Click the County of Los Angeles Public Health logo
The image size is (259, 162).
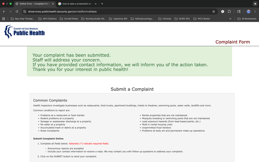(x=25, y=32)
